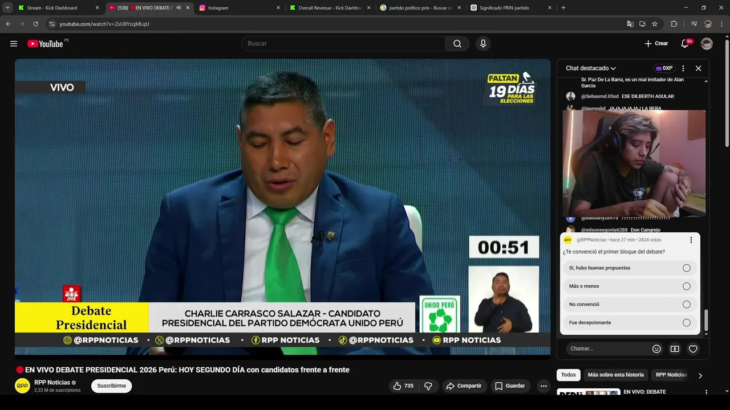
Task: Open chat options three-dot menu
Action: 683,68
